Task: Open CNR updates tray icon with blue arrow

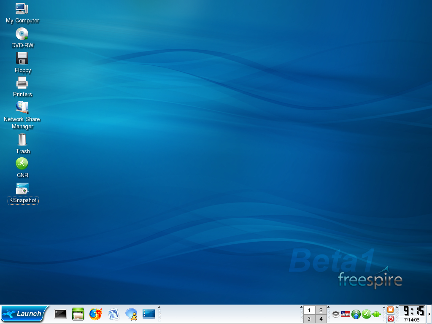Action: pyautogui.click(x=356, y=314)
